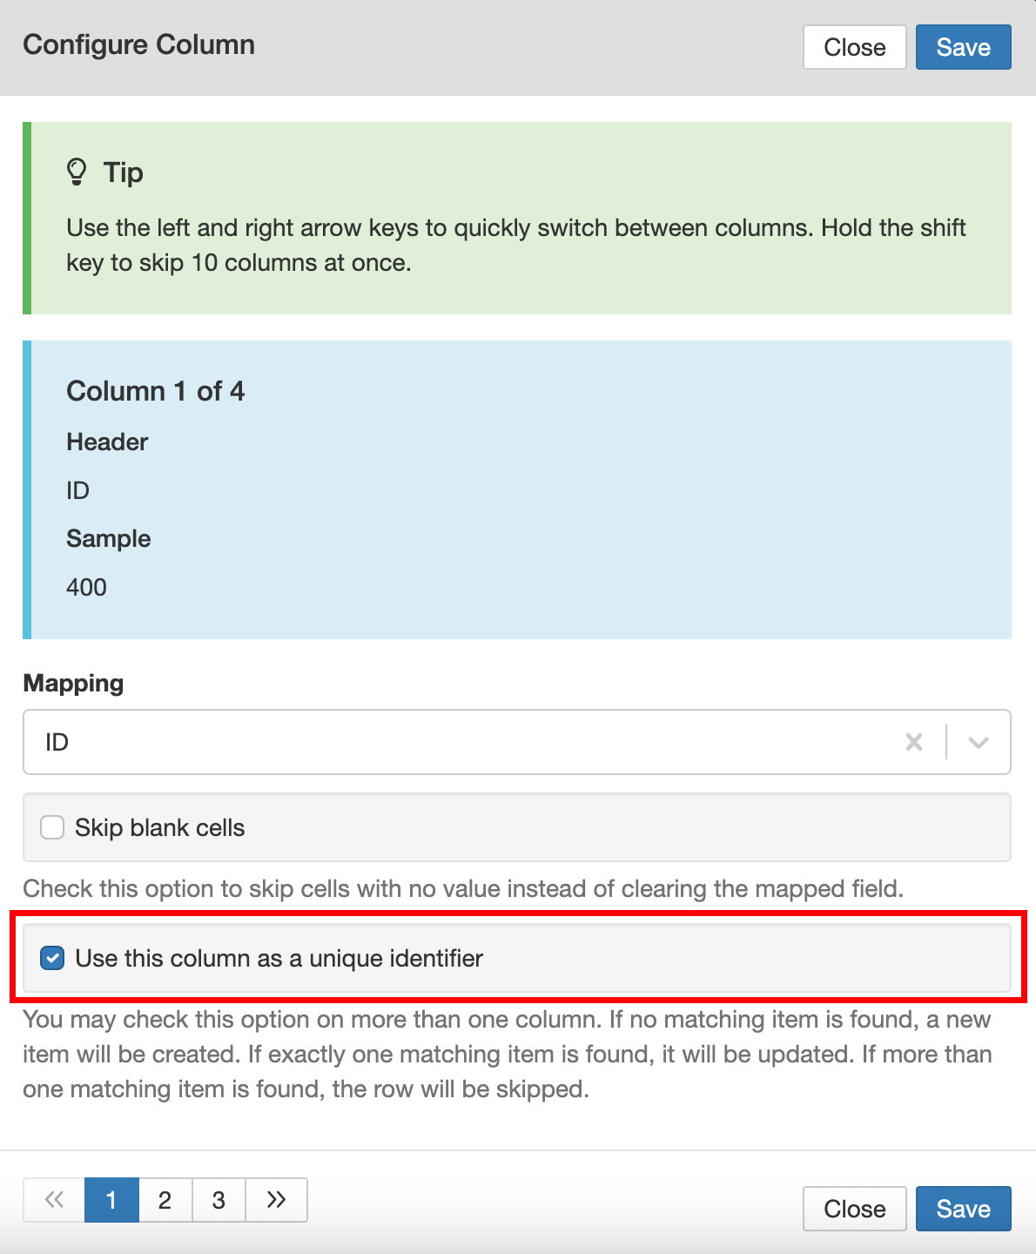The width and height of the screenshot is (1036, 1254).
Task: Enable the Skip blank cells checkbox
Action: pos(51,827)
